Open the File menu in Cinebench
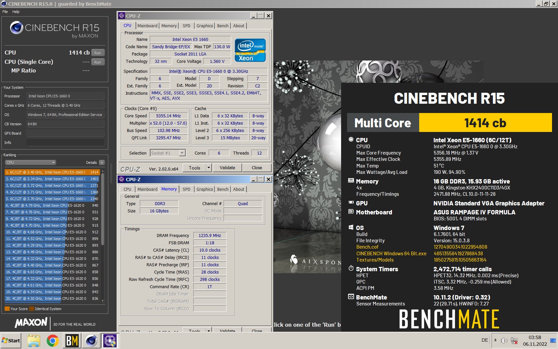The image size is (558, 349). pyautogui.click(x=5, y=12)
